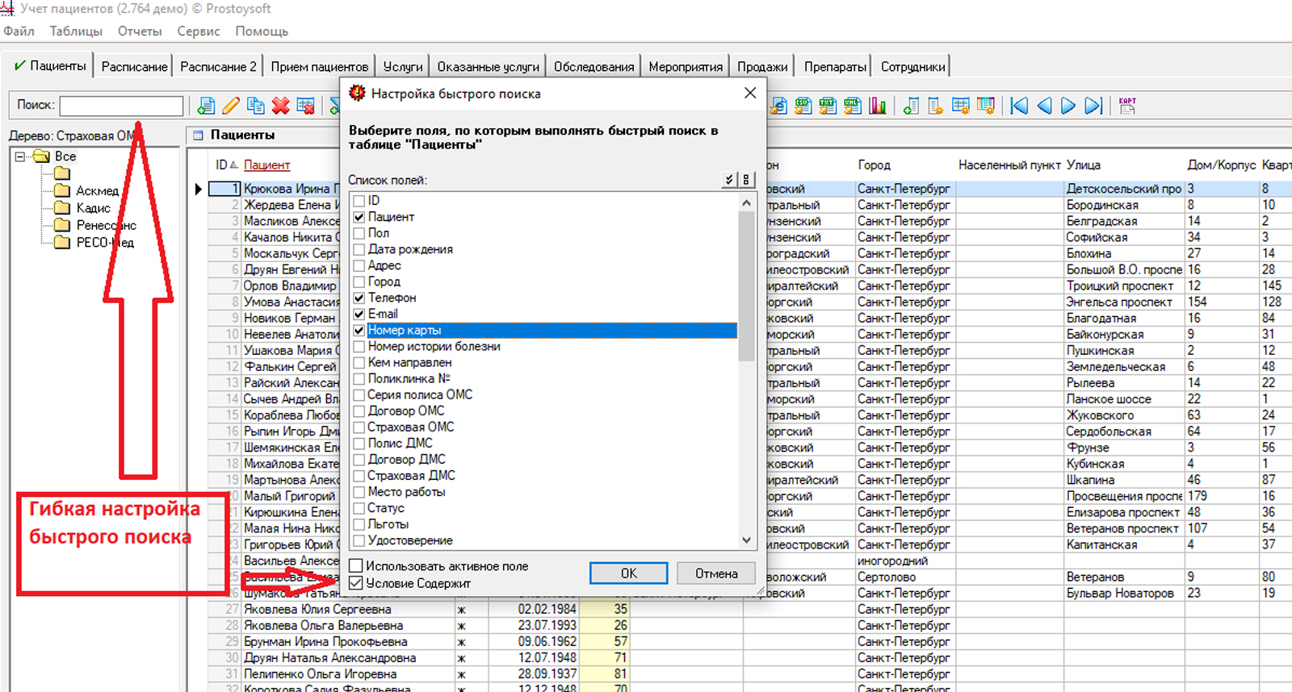Delete record with red X icon
Viewport: 1292px width, 692px height.
(x=280, y=106)
